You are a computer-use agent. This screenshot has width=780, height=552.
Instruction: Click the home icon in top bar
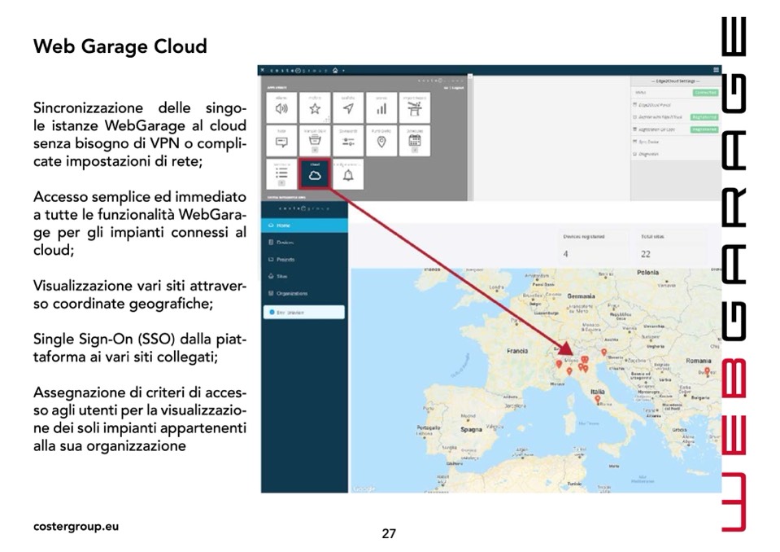335,71
